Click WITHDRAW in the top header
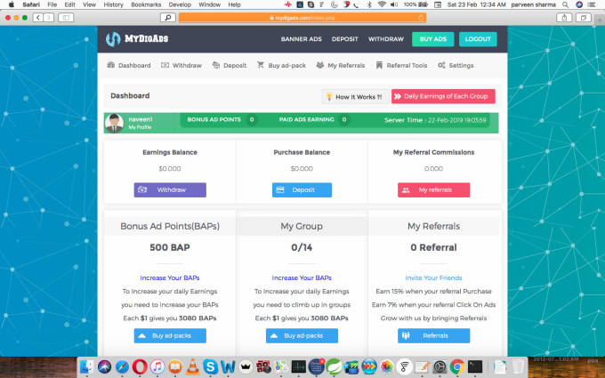This screenshot has width=605, height=378. (386, 39)
